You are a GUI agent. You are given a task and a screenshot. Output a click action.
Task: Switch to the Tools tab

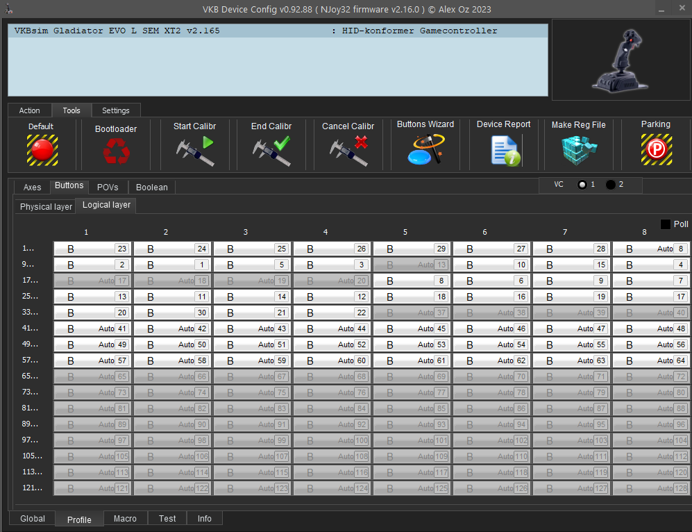coord(71,110)
